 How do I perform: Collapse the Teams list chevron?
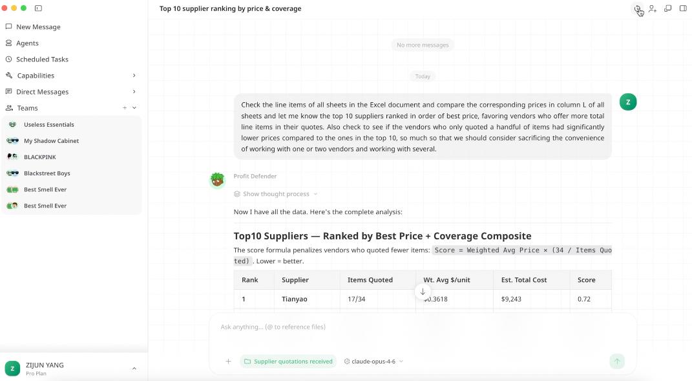[x=134, y=108]
